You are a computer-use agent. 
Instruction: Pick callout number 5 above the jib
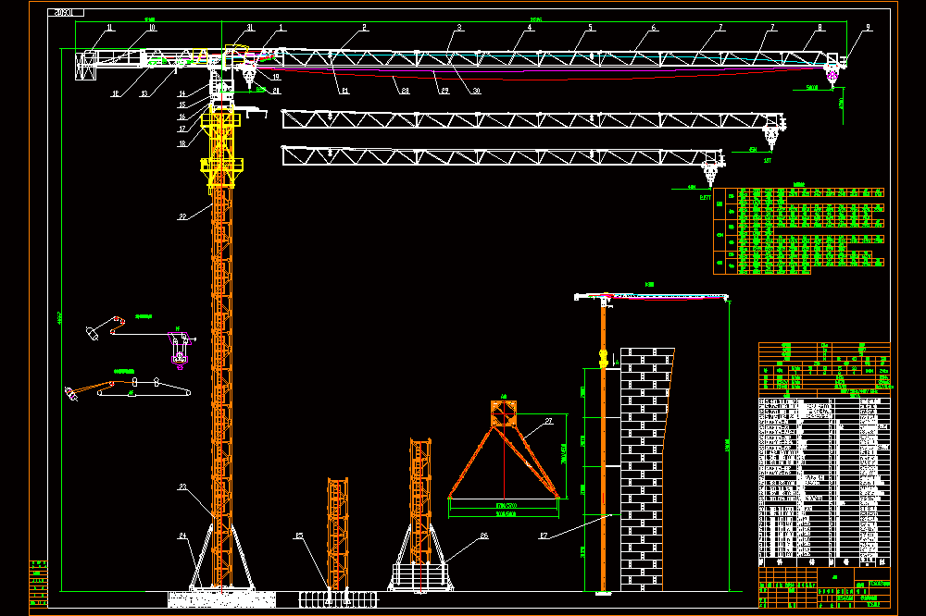(590, 27)
